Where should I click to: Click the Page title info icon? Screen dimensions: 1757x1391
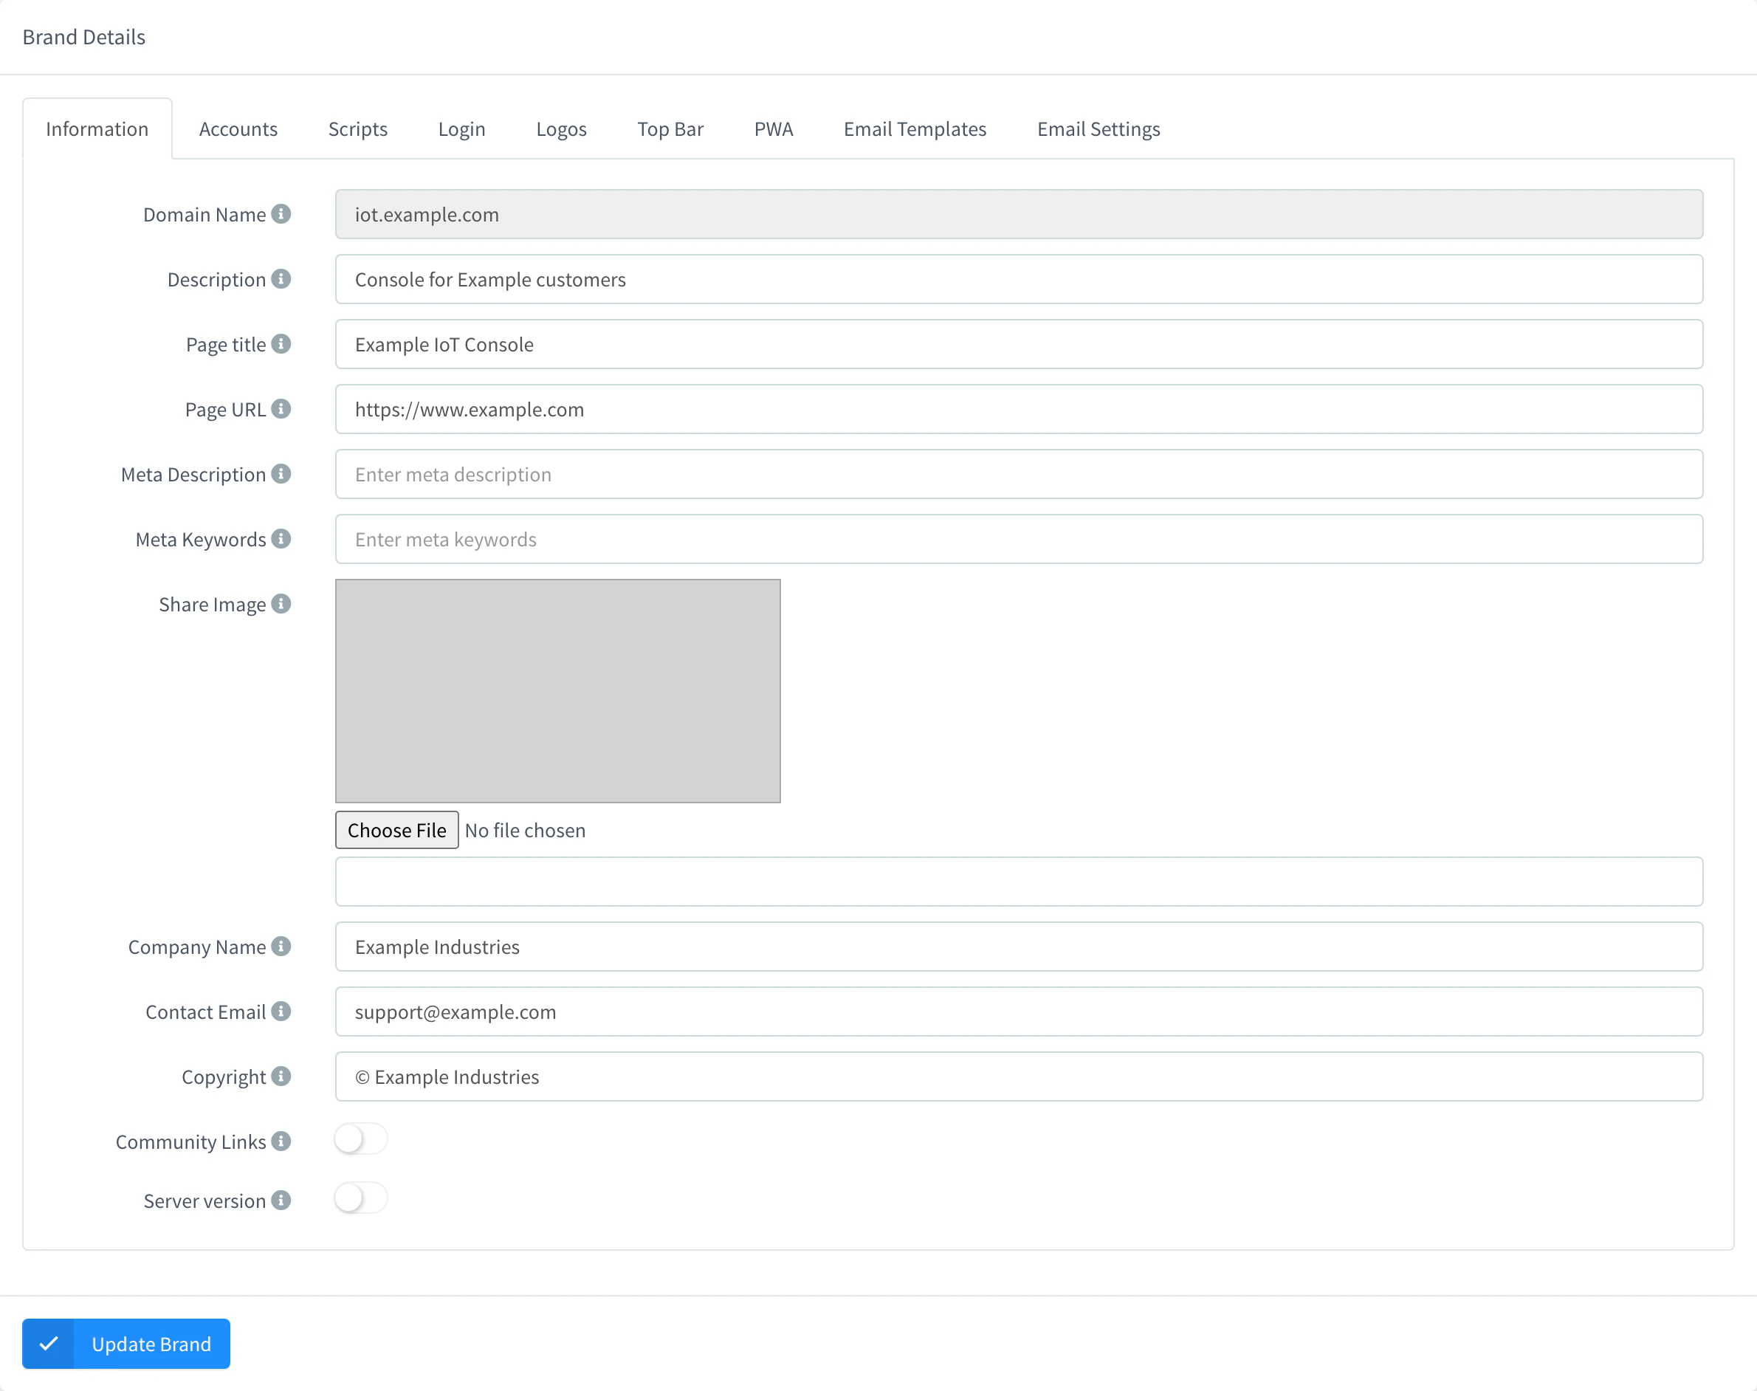point(281,343)
